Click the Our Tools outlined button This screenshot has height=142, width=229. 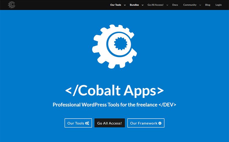pyautogui.click(x=78, y=123)
